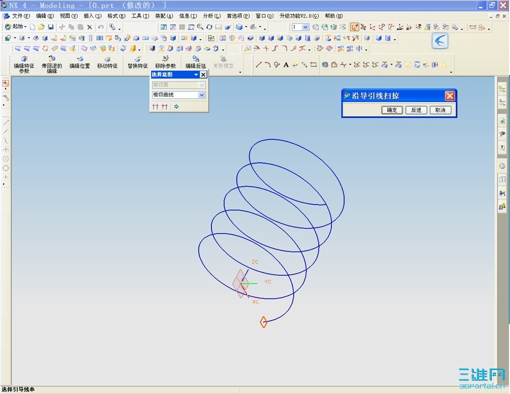
Task: Open the Internet Explorer tab in the right sidebar
Action: (502, 121)
